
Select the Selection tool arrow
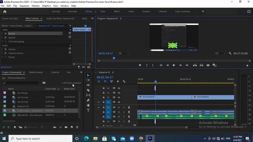88,75
